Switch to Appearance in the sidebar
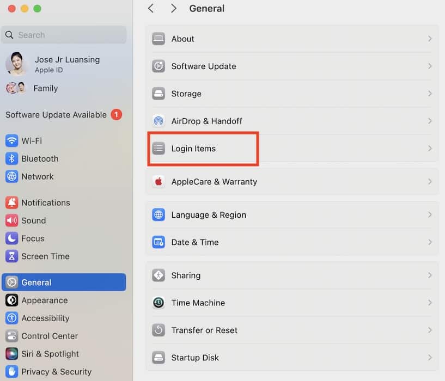Viewport: 445px width, 381px height. (x=45, y=300)
